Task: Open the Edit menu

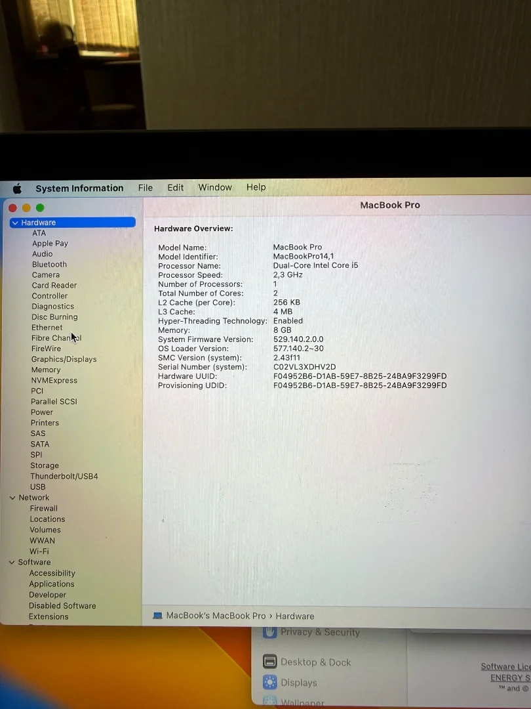Action: 176,188
